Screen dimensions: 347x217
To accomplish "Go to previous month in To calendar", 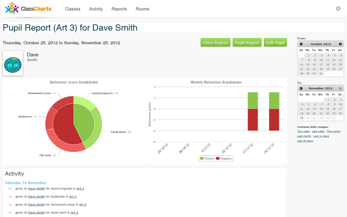I will pyautogui.click(x=301, y=88).
